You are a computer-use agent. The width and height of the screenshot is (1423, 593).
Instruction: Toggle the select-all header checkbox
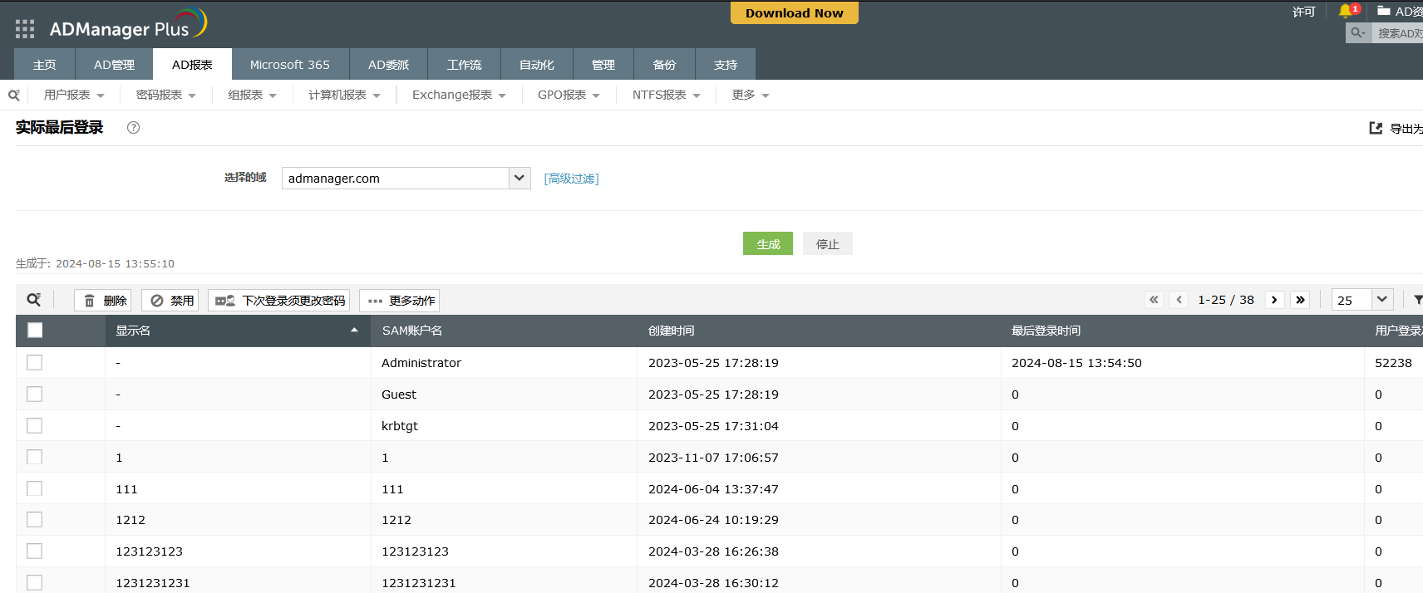[35, 331]
